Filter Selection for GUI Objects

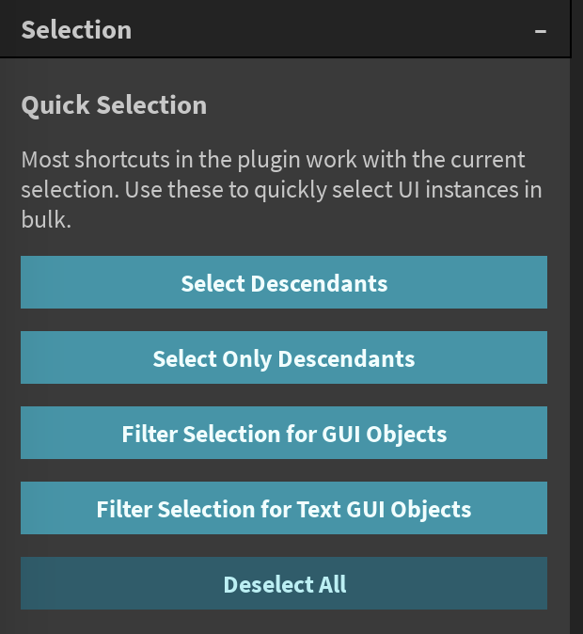[x=284, y=434]
